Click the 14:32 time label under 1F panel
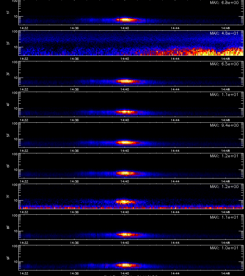 24,28
